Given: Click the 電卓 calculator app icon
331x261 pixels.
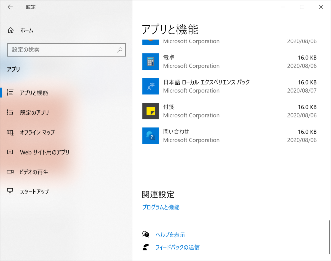Looking at the screenshot, I should coord(150,61).
